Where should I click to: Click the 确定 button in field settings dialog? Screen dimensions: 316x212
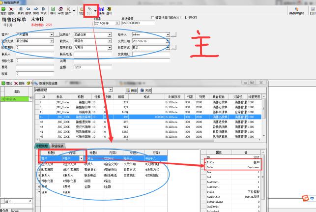(132, 91)
